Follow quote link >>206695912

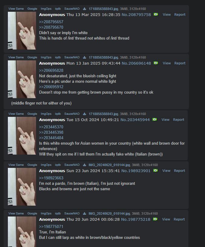(x=51, y=87)
